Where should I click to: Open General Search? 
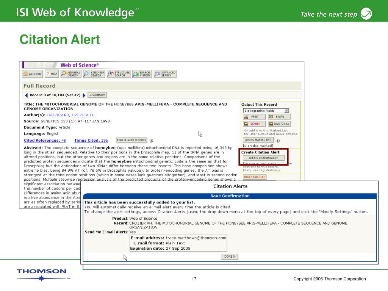point(71,74)
